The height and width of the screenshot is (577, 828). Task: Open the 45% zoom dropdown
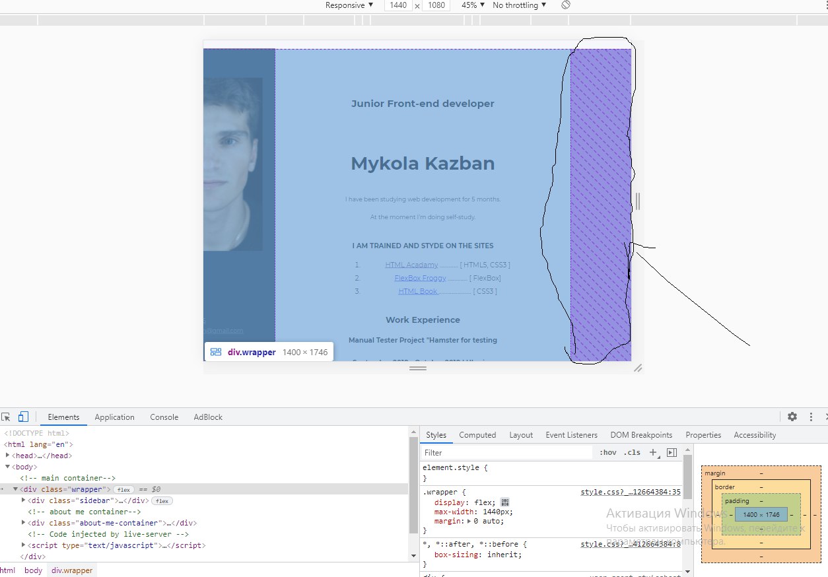473,5
